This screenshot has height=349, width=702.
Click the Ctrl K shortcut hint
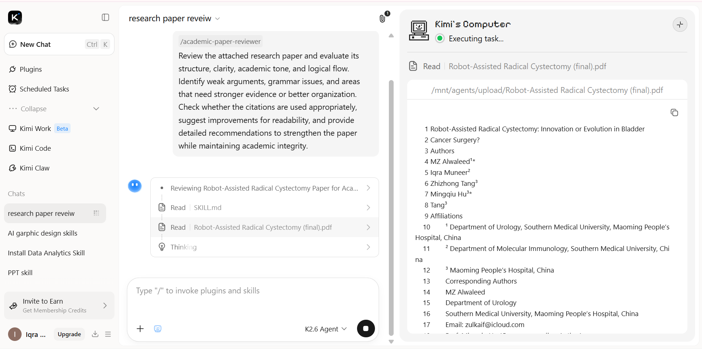click(x=97, y=44)
